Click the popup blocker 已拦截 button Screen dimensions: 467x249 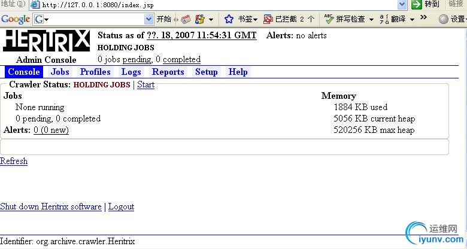point(289,19)
